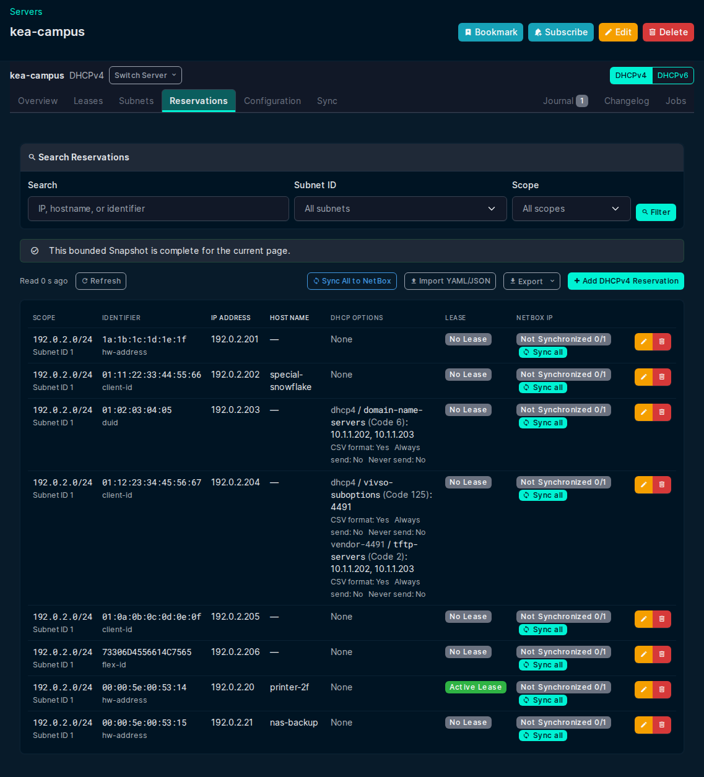Open the Jobs tab

point(676,101)
